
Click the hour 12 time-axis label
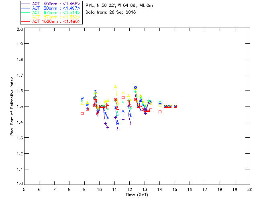pos(129,189)
